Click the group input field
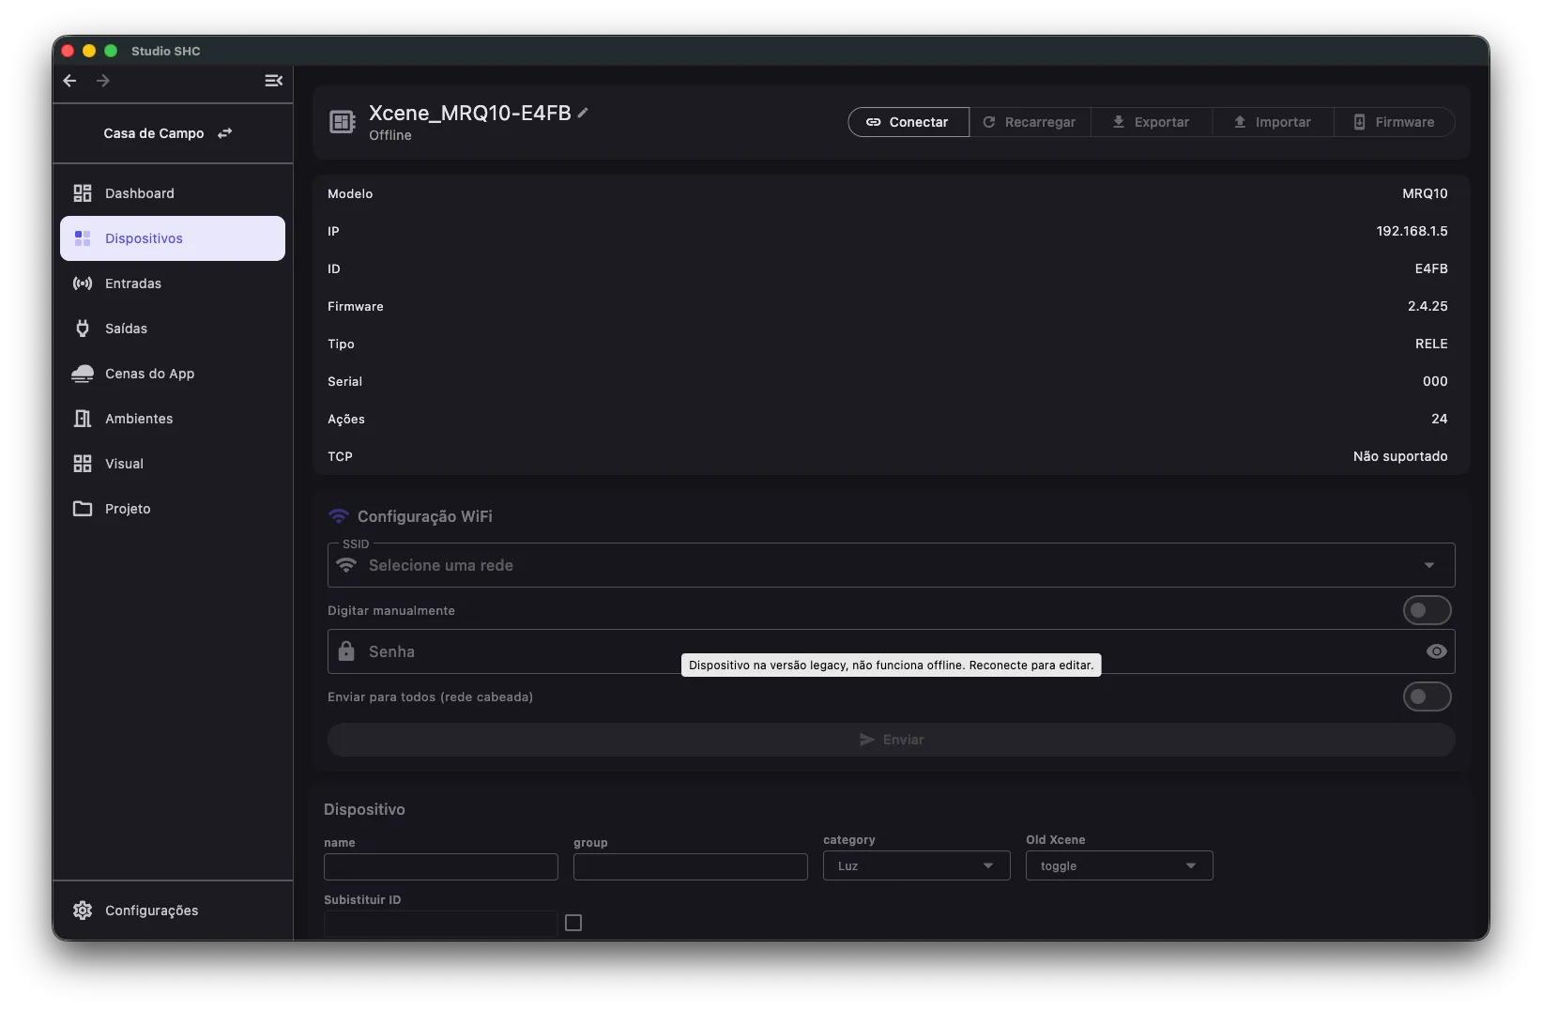1542x1010 pixels. 691,866
